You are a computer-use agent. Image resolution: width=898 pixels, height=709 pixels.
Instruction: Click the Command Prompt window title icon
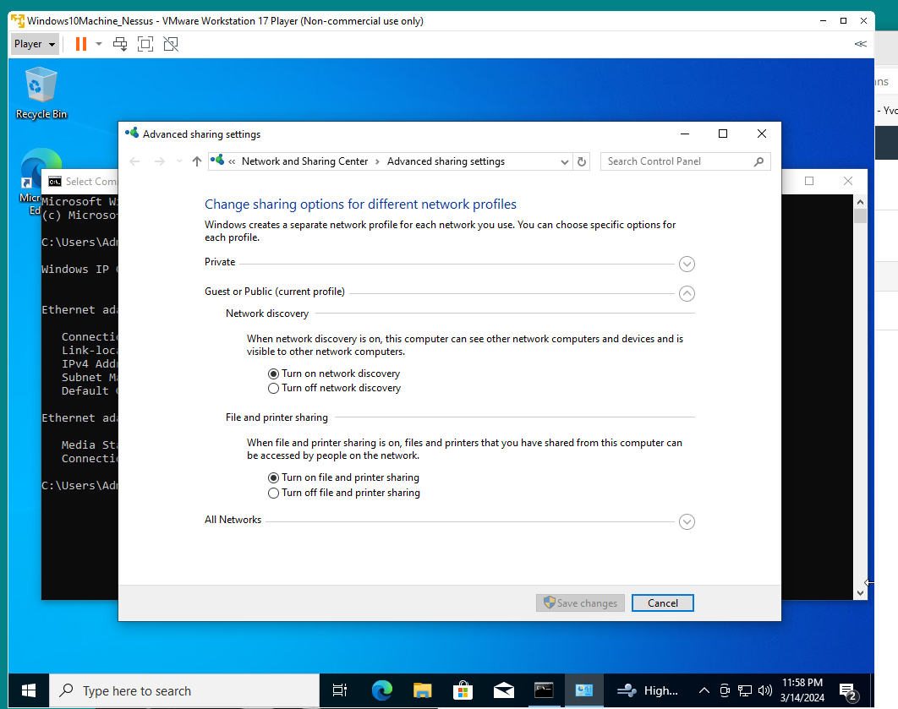pos(54,182)
